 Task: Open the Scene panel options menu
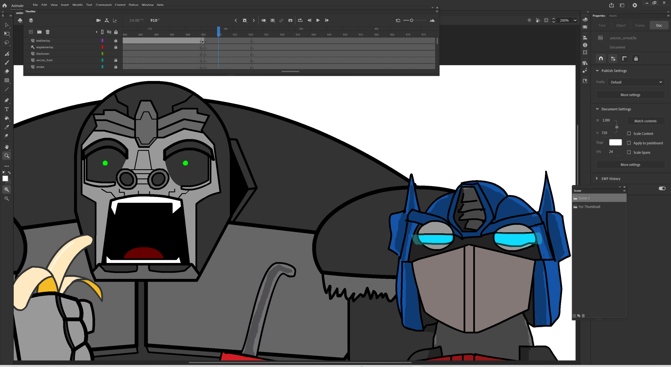point(624,191)
